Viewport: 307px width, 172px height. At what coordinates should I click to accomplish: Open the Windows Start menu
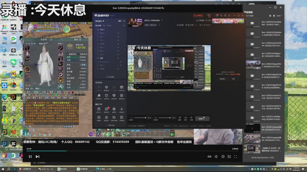tap(3, 169)
